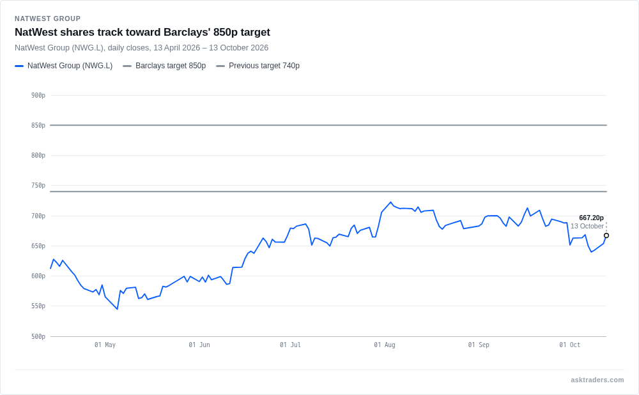639x395 pixels.
Task: Click the NATWEST GROUP kicker heading
Action: [48, 19]
